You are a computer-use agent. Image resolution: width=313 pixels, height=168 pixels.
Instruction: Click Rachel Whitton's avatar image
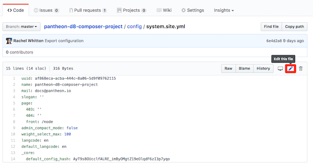click(x=9, y=41)
